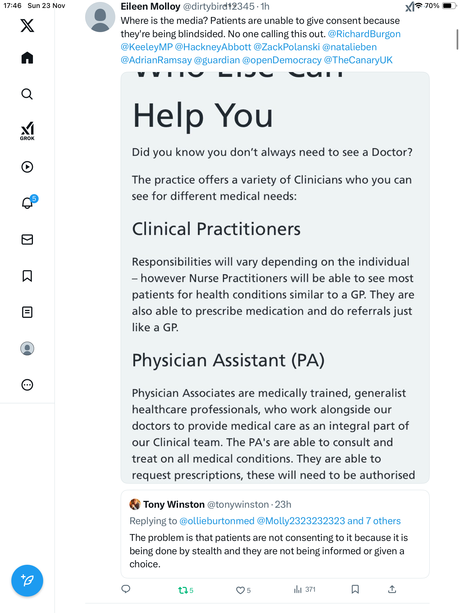
Task: Open the X home logo
Action: [x=27, y=26]
